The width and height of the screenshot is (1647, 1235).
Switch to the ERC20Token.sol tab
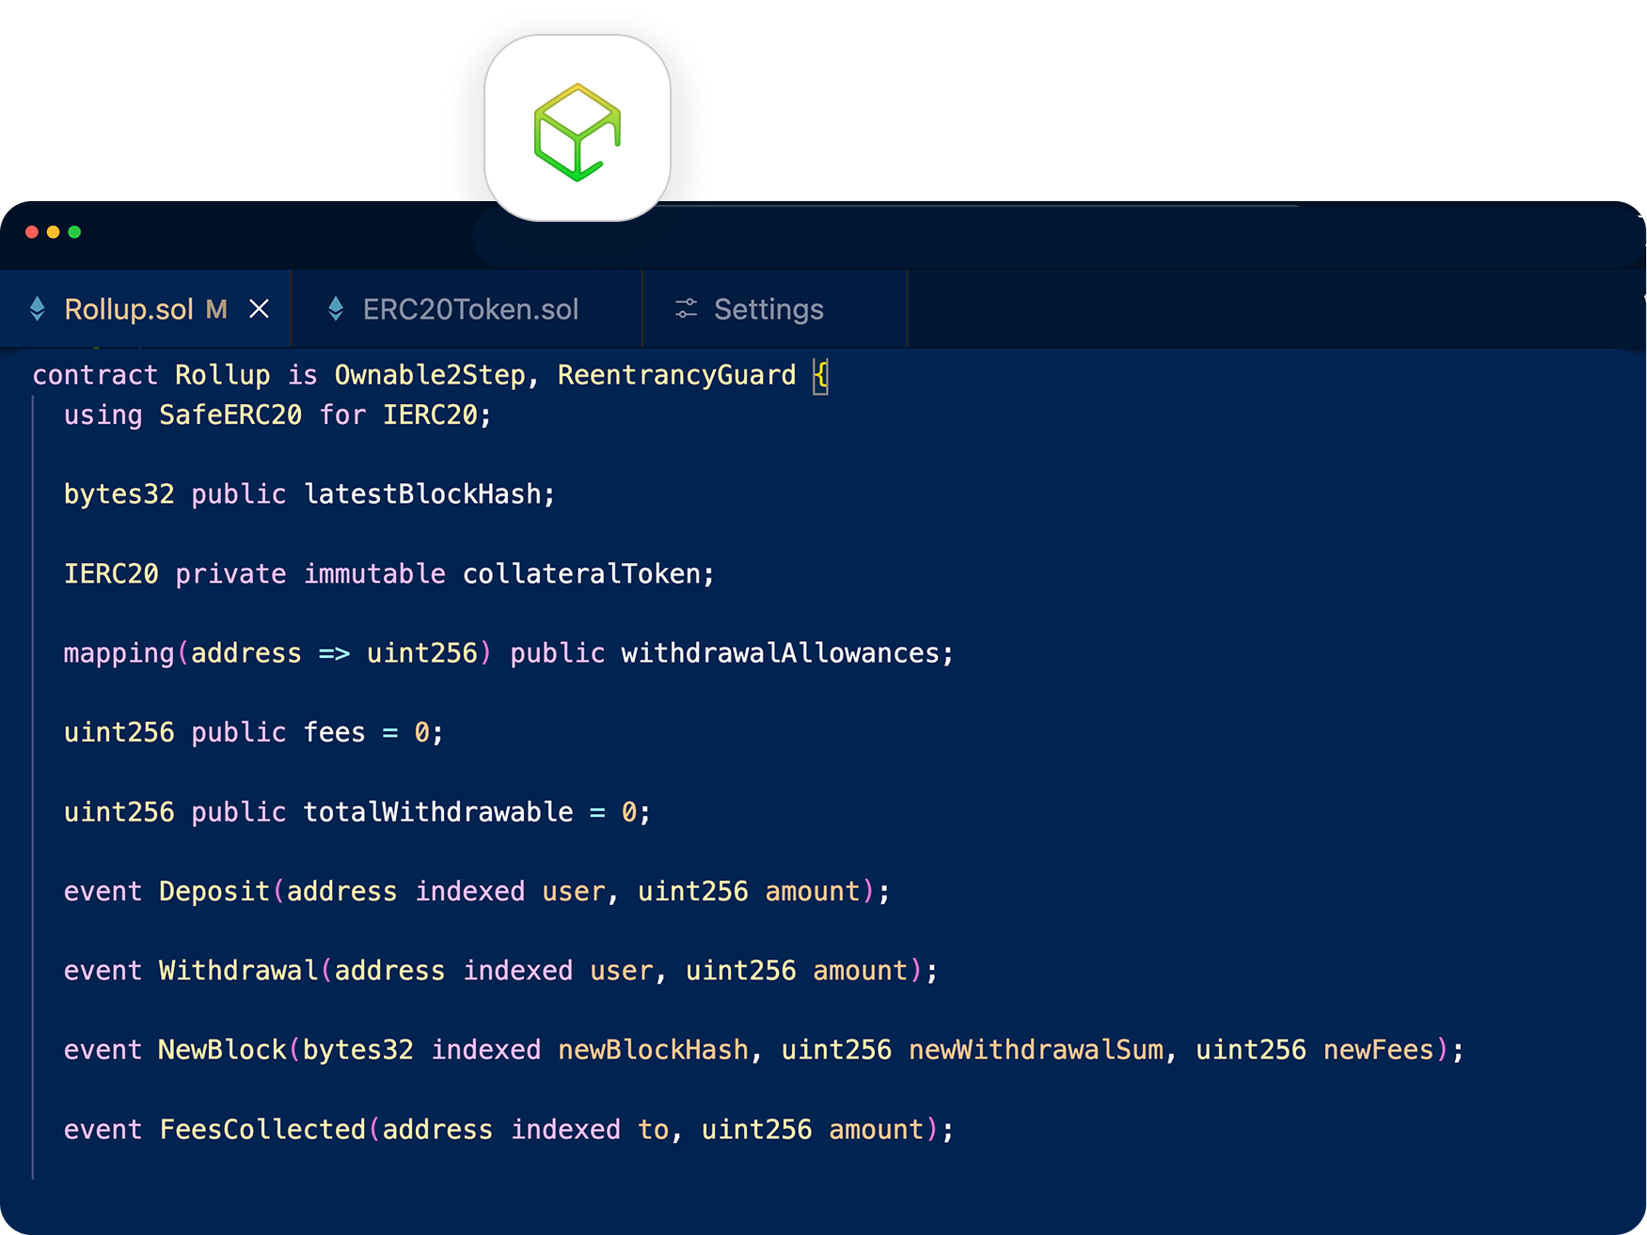coord(470,308)
